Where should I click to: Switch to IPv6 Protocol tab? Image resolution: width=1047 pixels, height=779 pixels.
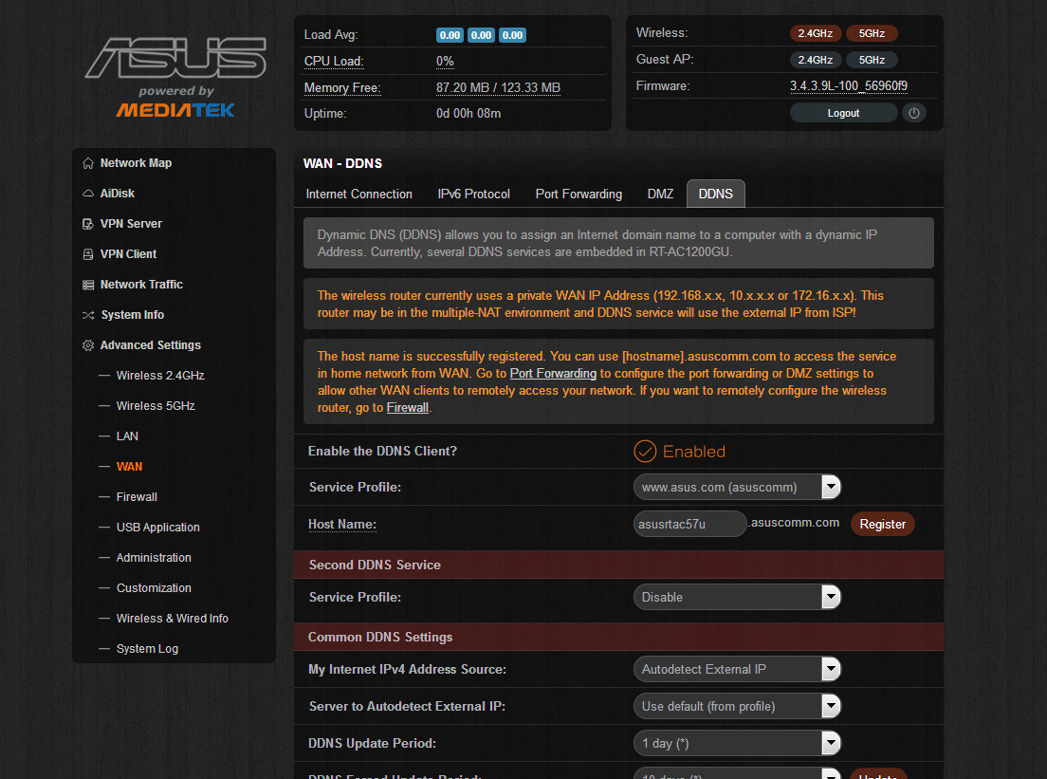click(x=473, y=194)
